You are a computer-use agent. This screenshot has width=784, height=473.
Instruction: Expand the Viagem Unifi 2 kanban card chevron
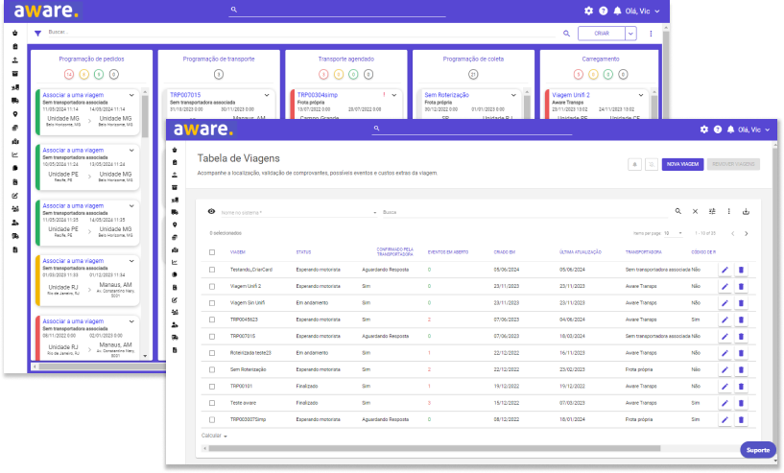pyautogui.click(x=641, y=95)
